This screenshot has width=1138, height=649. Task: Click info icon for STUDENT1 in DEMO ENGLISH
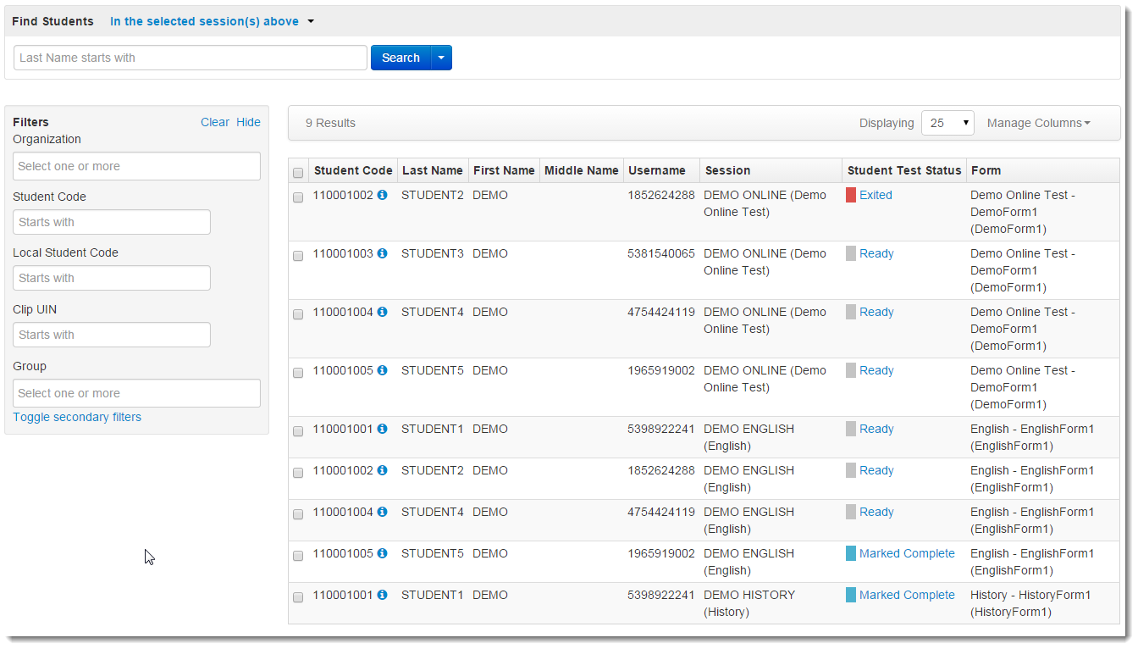tap(382, 429)
